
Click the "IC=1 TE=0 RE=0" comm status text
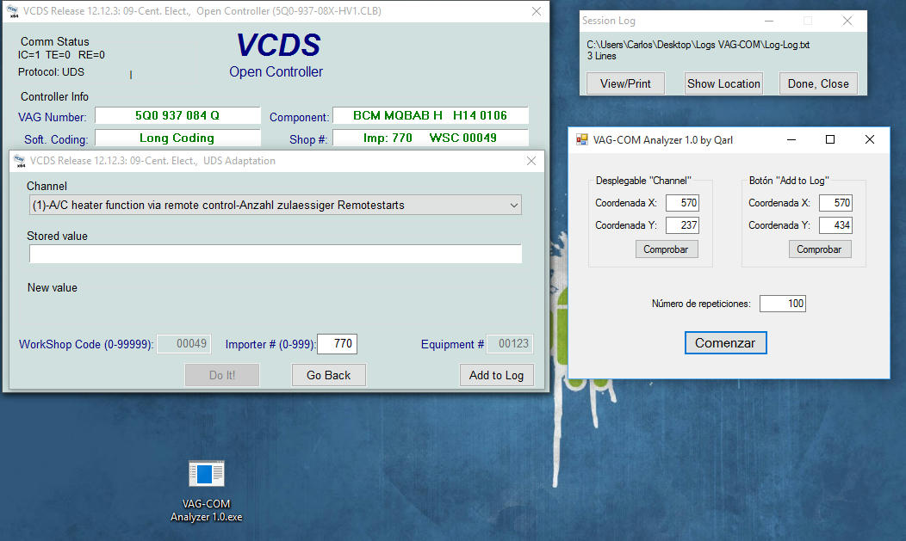(x=61, y=55)
